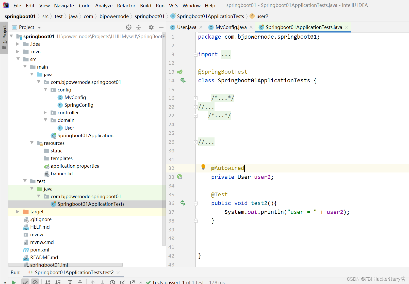409x284 pixels.
Task: Click import tests icon in Run toolbar
Action: [x=122, y=282]
